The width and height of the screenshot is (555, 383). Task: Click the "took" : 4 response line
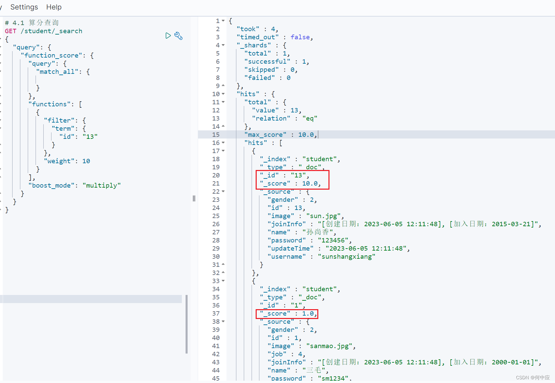pos(257,29)
